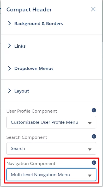Click the panel's vertical scrollbar thumb

click(102, 21)
